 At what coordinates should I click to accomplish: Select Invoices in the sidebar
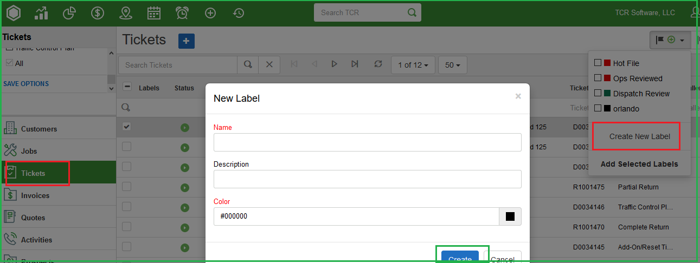click(35, 195)
